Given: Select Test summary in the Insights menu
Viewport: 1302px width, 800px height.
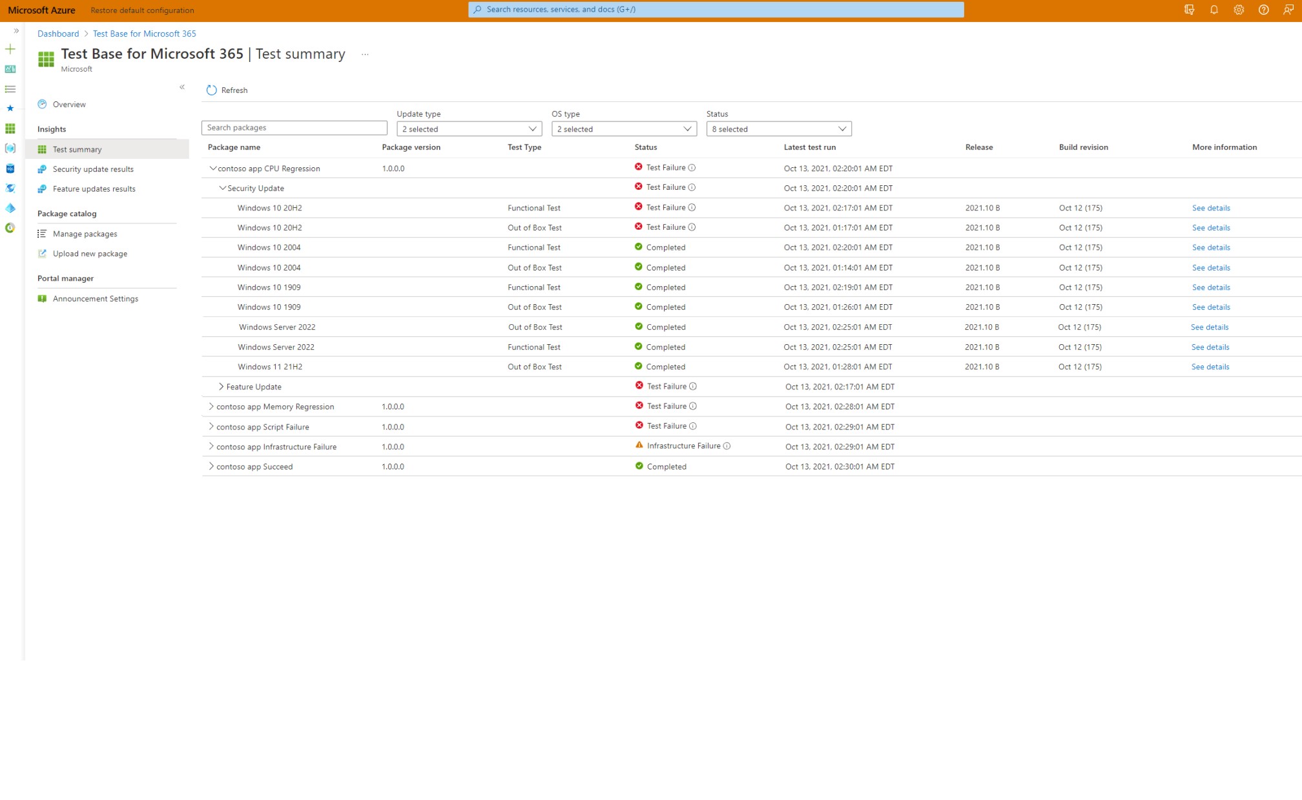Looking at the screenshot, I should click(x=77, y=149).
